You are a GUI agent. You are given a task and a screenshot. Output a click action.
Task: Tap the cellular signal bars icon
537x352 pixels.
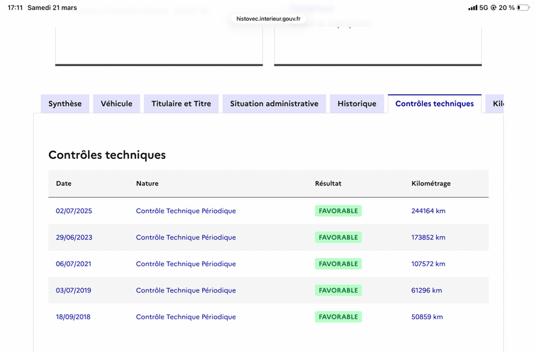click(x=473, y=8)
